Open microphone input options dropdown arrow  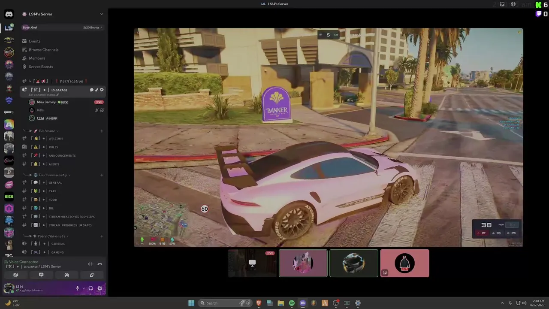83,288
